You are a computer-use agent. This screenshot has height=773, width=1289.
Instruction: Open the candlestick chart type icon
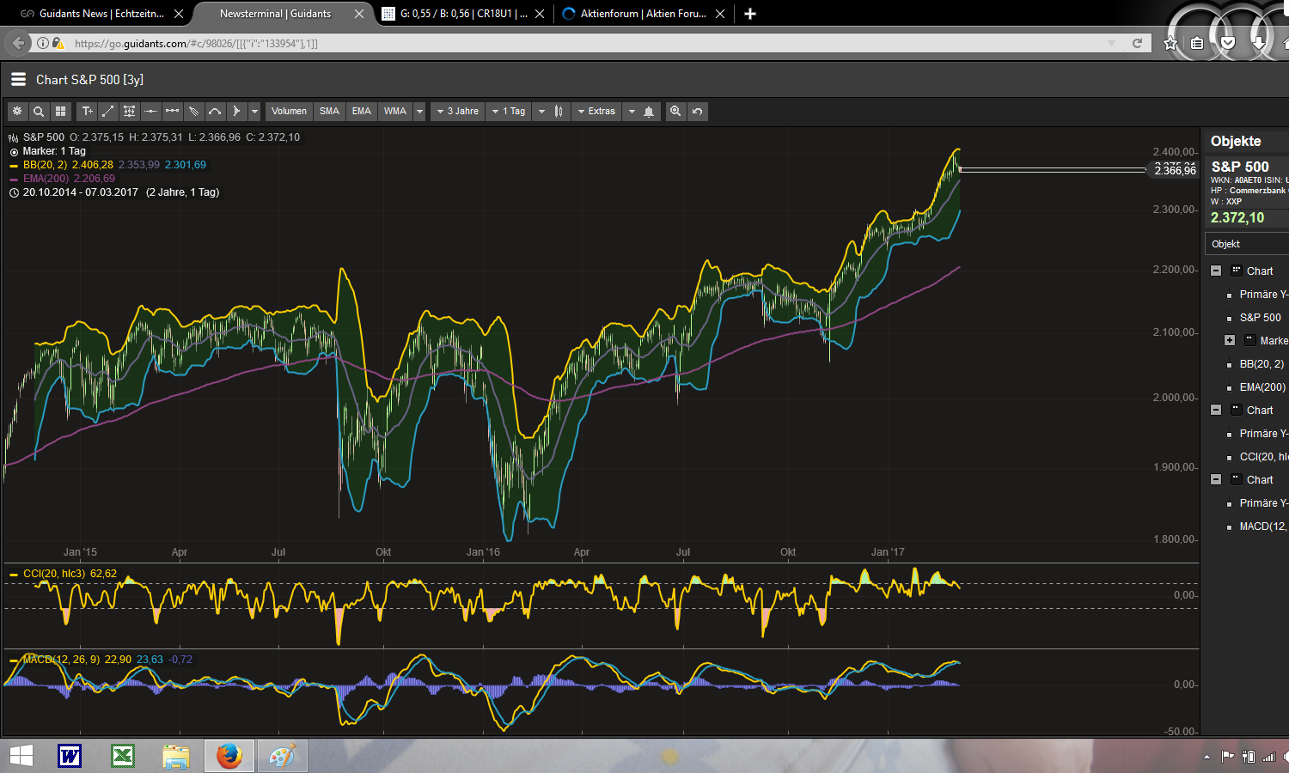(559, 112)
